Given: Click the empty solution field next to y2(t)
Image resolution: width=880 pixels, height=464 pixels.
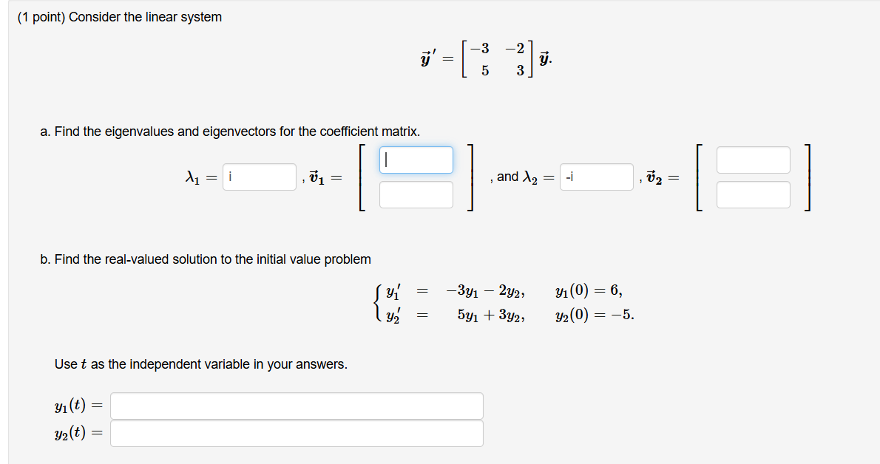Looking at the screenshot, I should [296, 433].
